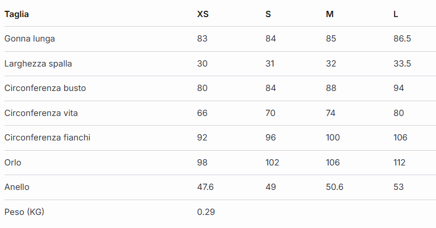Click the L column header
This screenshot has height=228, width=436.
[396, 14]
